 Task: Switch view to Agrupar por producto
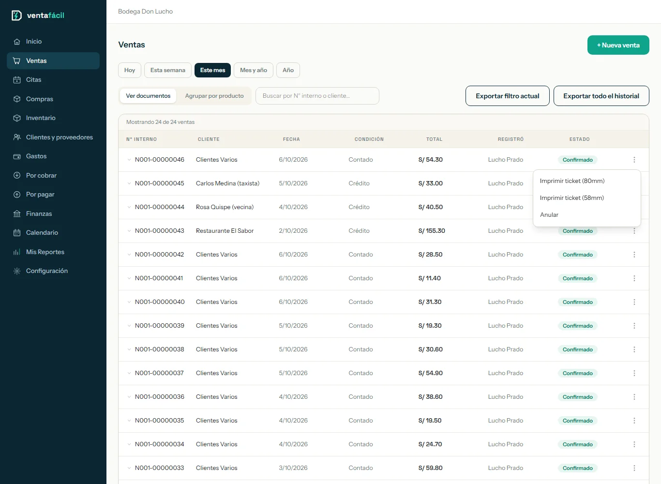click(x=214, y=96)
